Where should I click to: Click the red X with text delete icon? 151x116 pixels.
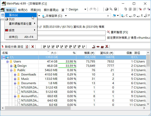[x=107, y=47]
